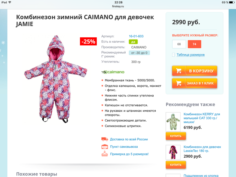Click the cart icon on ЗАКАЗ В 1 КЛИК button

(x=179, y=83)
